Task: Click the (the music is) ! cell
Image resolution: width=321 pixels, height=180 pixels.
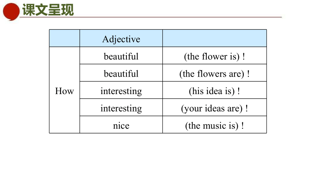Action: point(215,125)
